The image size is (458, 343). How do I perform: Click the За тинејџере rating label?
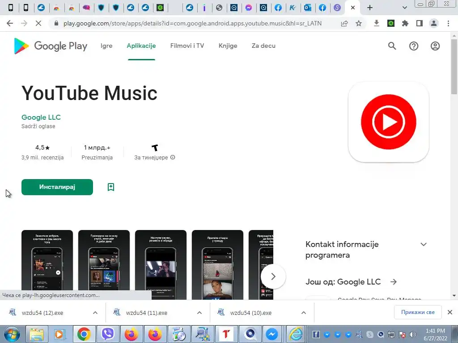pyautogui.click(x=151, y=158)
